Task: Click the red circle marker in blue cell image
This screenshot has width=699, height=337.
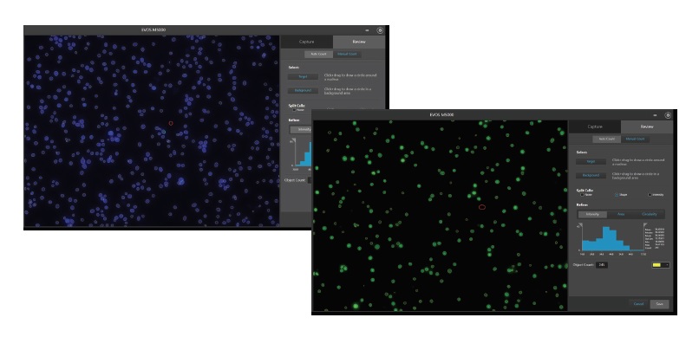Action: [171, 123]
